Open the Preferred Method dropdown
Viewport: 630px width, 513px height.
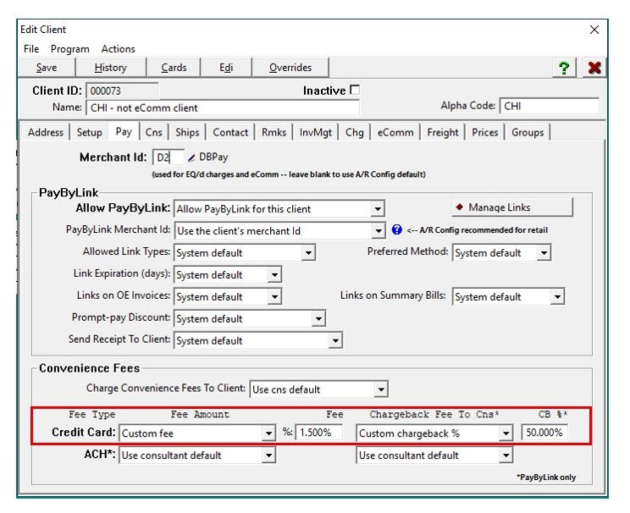click(x=544, y=253)
